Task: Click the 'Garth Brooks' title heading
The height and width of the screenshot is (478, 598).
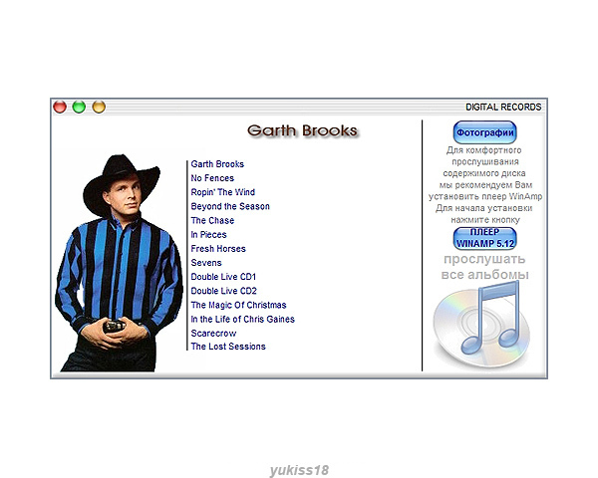Action: tap(302, 130)
